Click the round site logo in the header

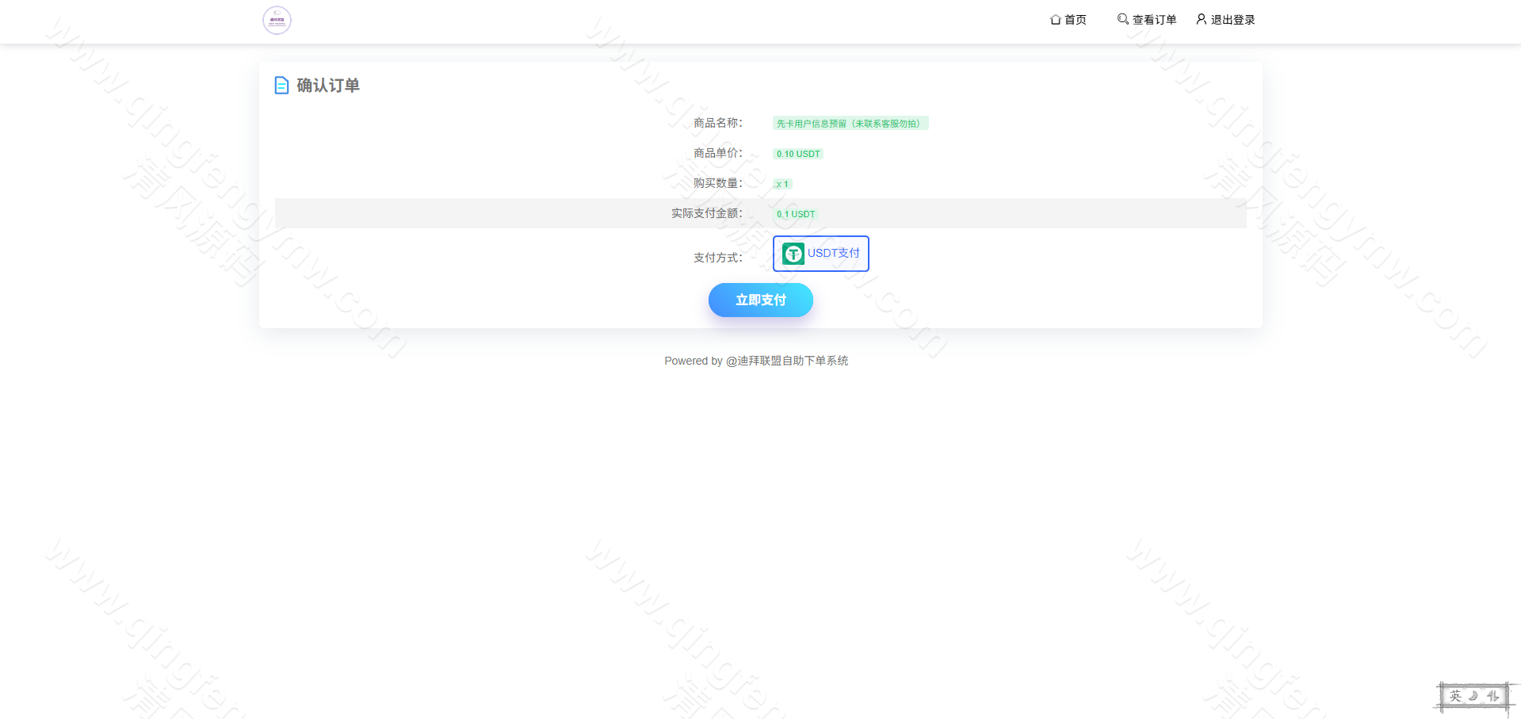[x=277, y=21]
